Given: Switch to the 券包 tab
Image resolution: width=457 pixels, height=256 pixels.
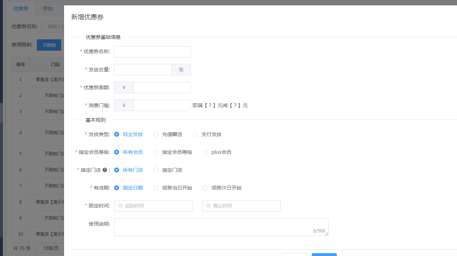Looking at the screenshot, I should click(48, 9).
